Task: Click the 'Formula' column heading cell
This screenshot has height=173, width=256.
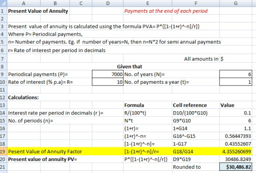Action: tap(134, 105)
